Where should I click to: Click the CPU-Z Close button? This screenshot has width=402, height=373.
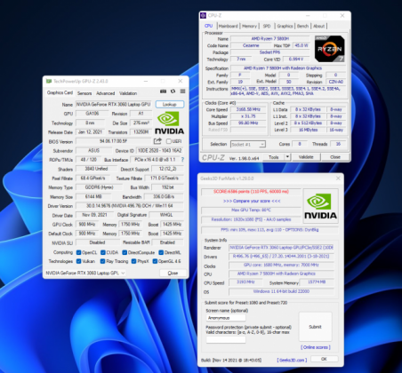tap(335, 157)
